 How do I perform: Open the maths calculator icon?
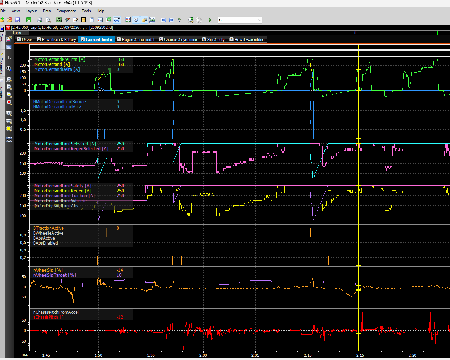(92, 20)
